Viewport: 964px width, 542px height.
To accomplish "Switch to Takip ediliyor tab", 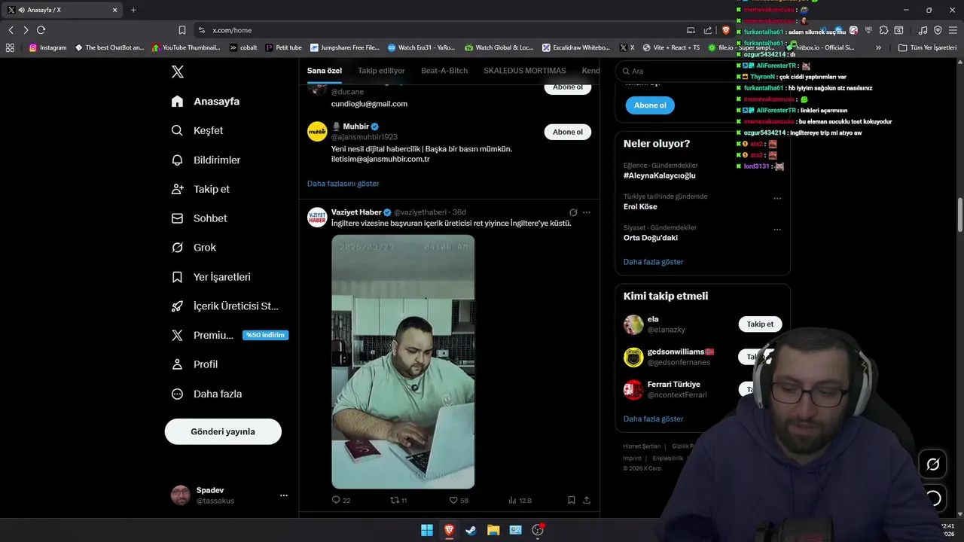I will coord(381,71).
